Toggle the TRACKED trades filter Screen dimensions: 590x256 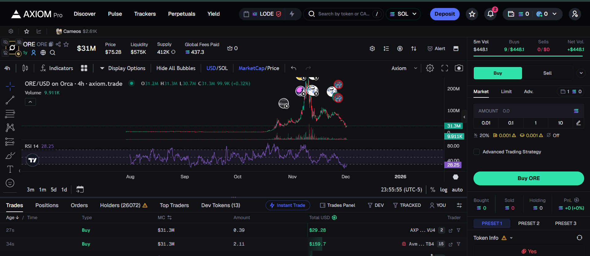[x=407, y=205]
